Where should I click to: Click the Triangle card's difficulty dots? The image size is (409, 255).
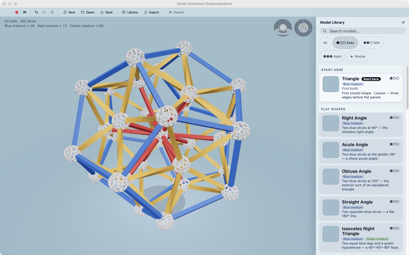tap(394, 78)
